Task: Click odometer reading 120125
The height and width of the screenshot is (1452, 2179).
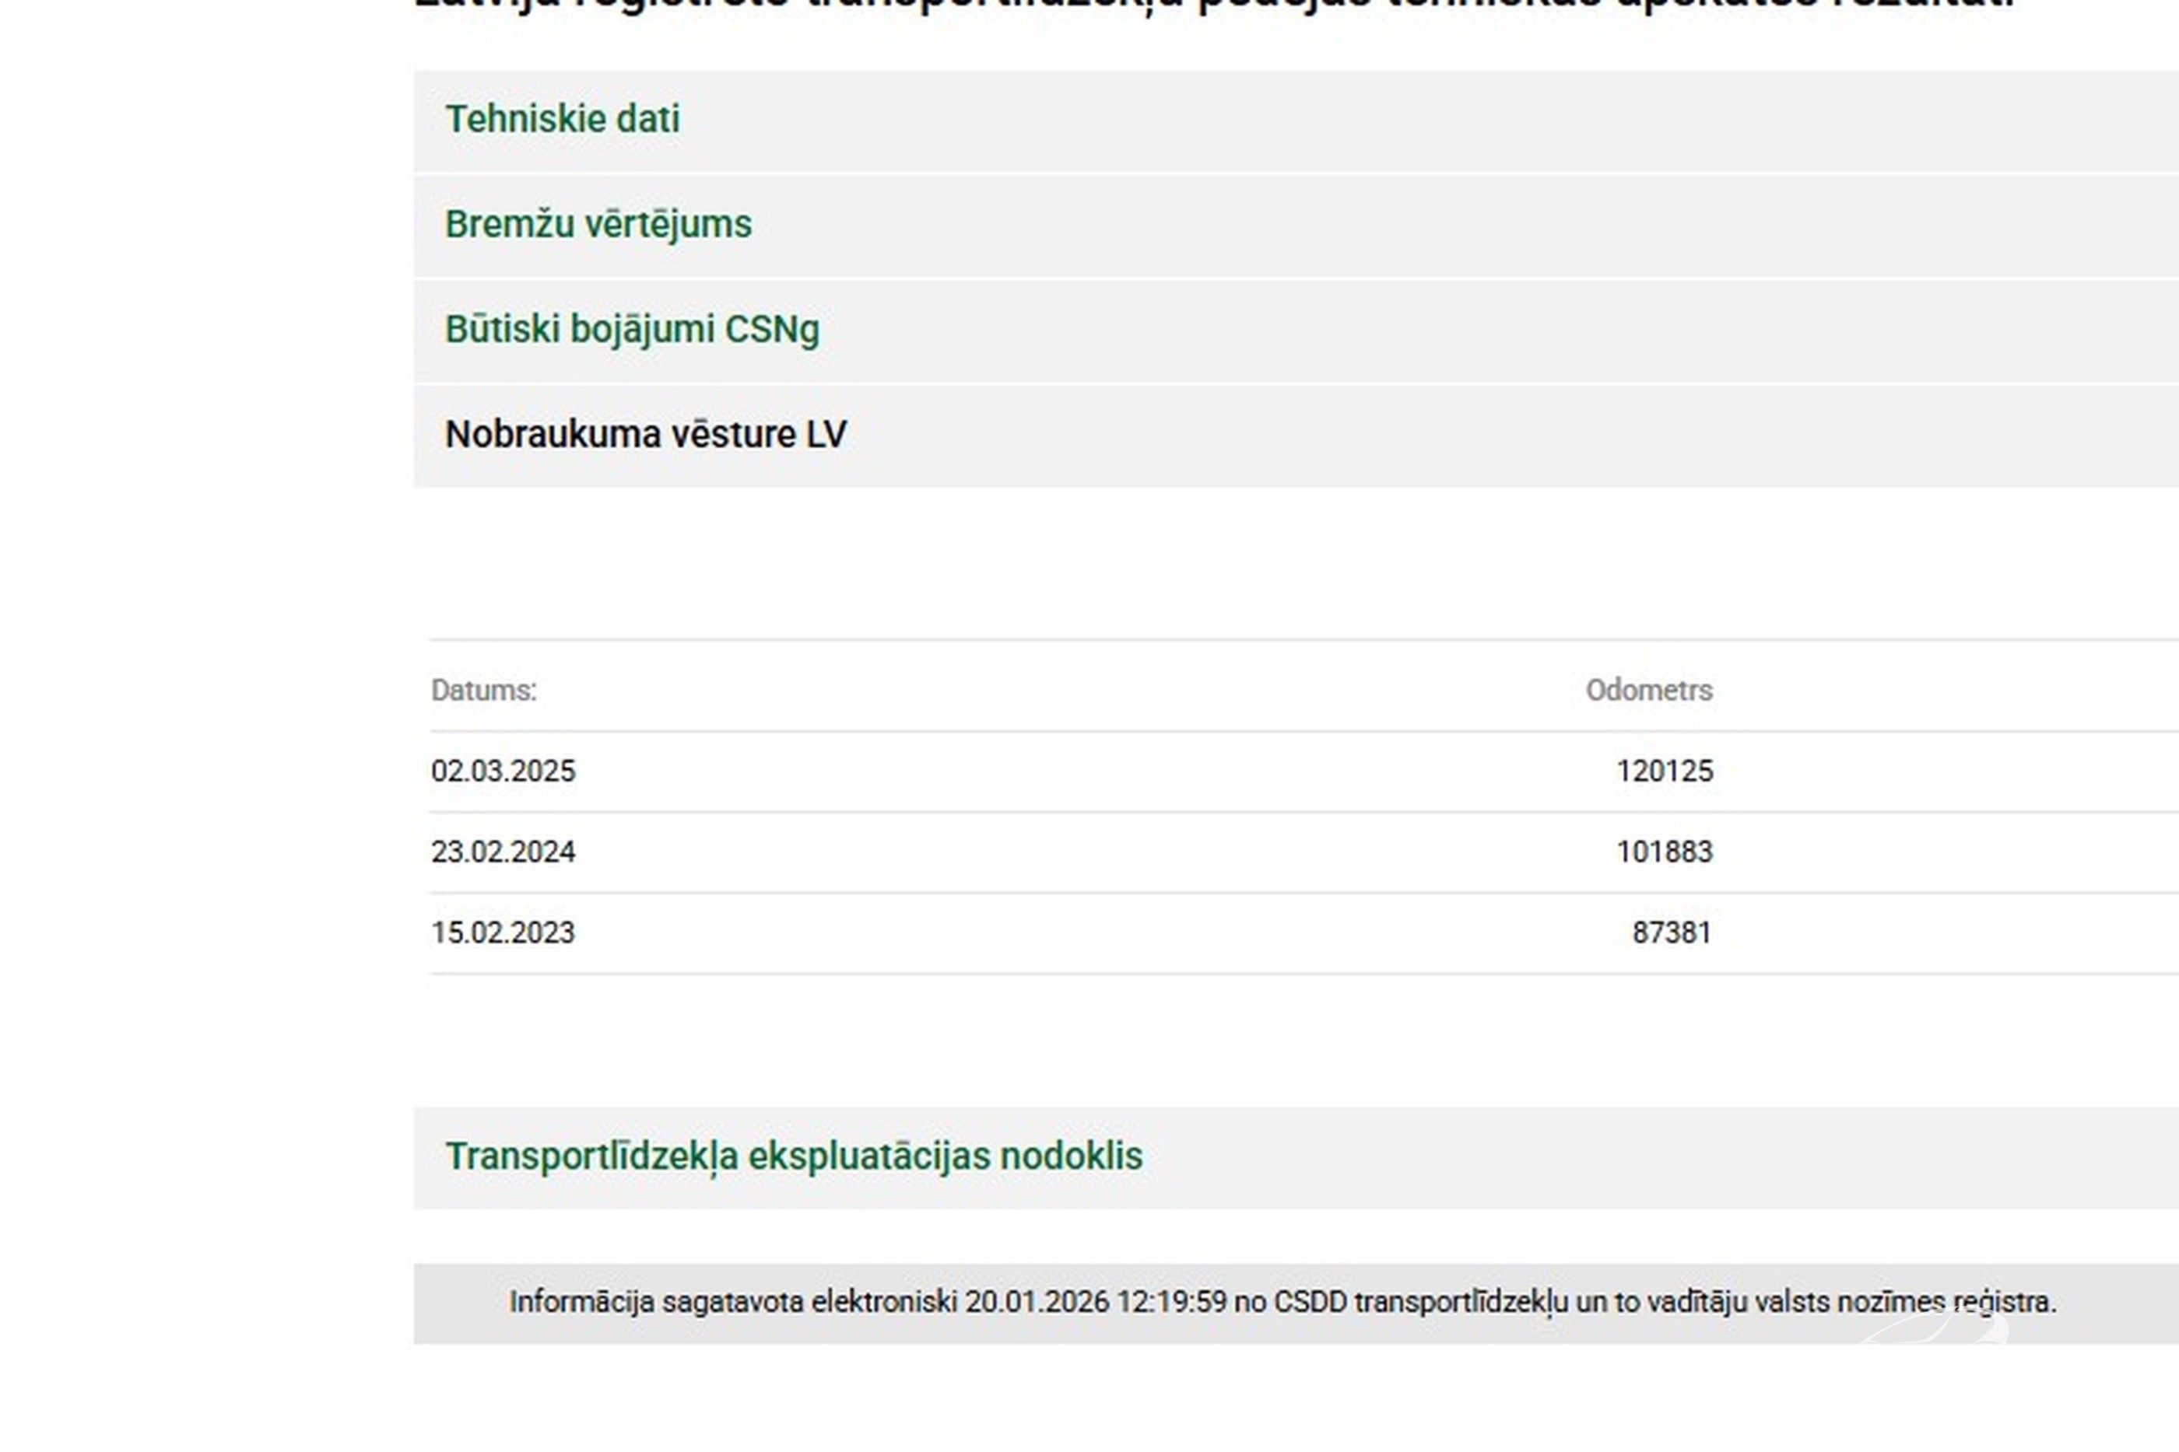Action: 1664,771
